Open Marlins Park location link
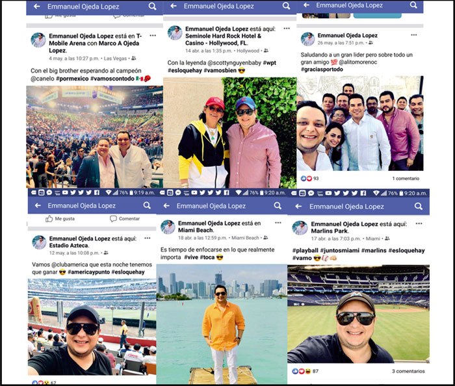This screenshot has width=455, height=386. click(x=329, y=231)
